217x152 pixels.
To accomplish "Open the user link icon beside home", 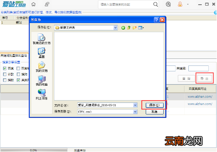I will [x=47, y=4].
